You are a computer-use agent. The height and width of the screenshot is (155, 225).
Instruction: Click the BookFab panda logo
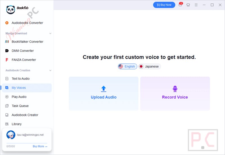[x=11, y=10]
